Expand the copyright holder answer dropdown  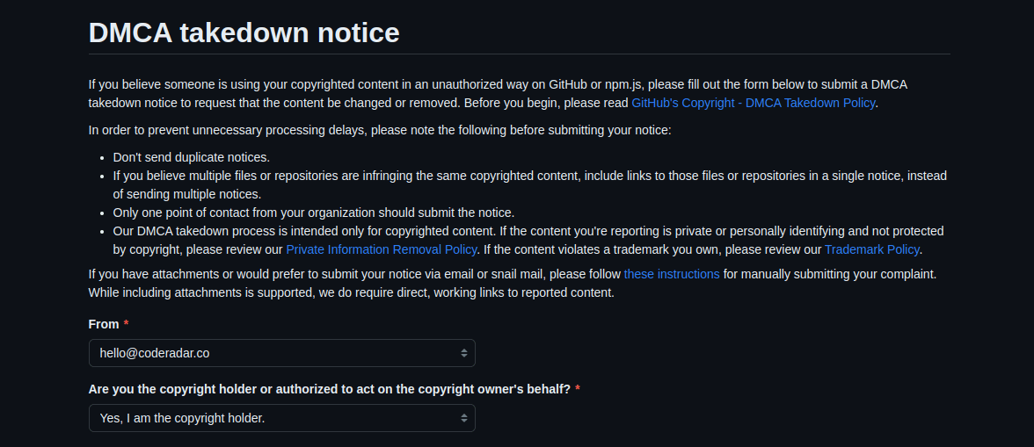tap(281, 418)
